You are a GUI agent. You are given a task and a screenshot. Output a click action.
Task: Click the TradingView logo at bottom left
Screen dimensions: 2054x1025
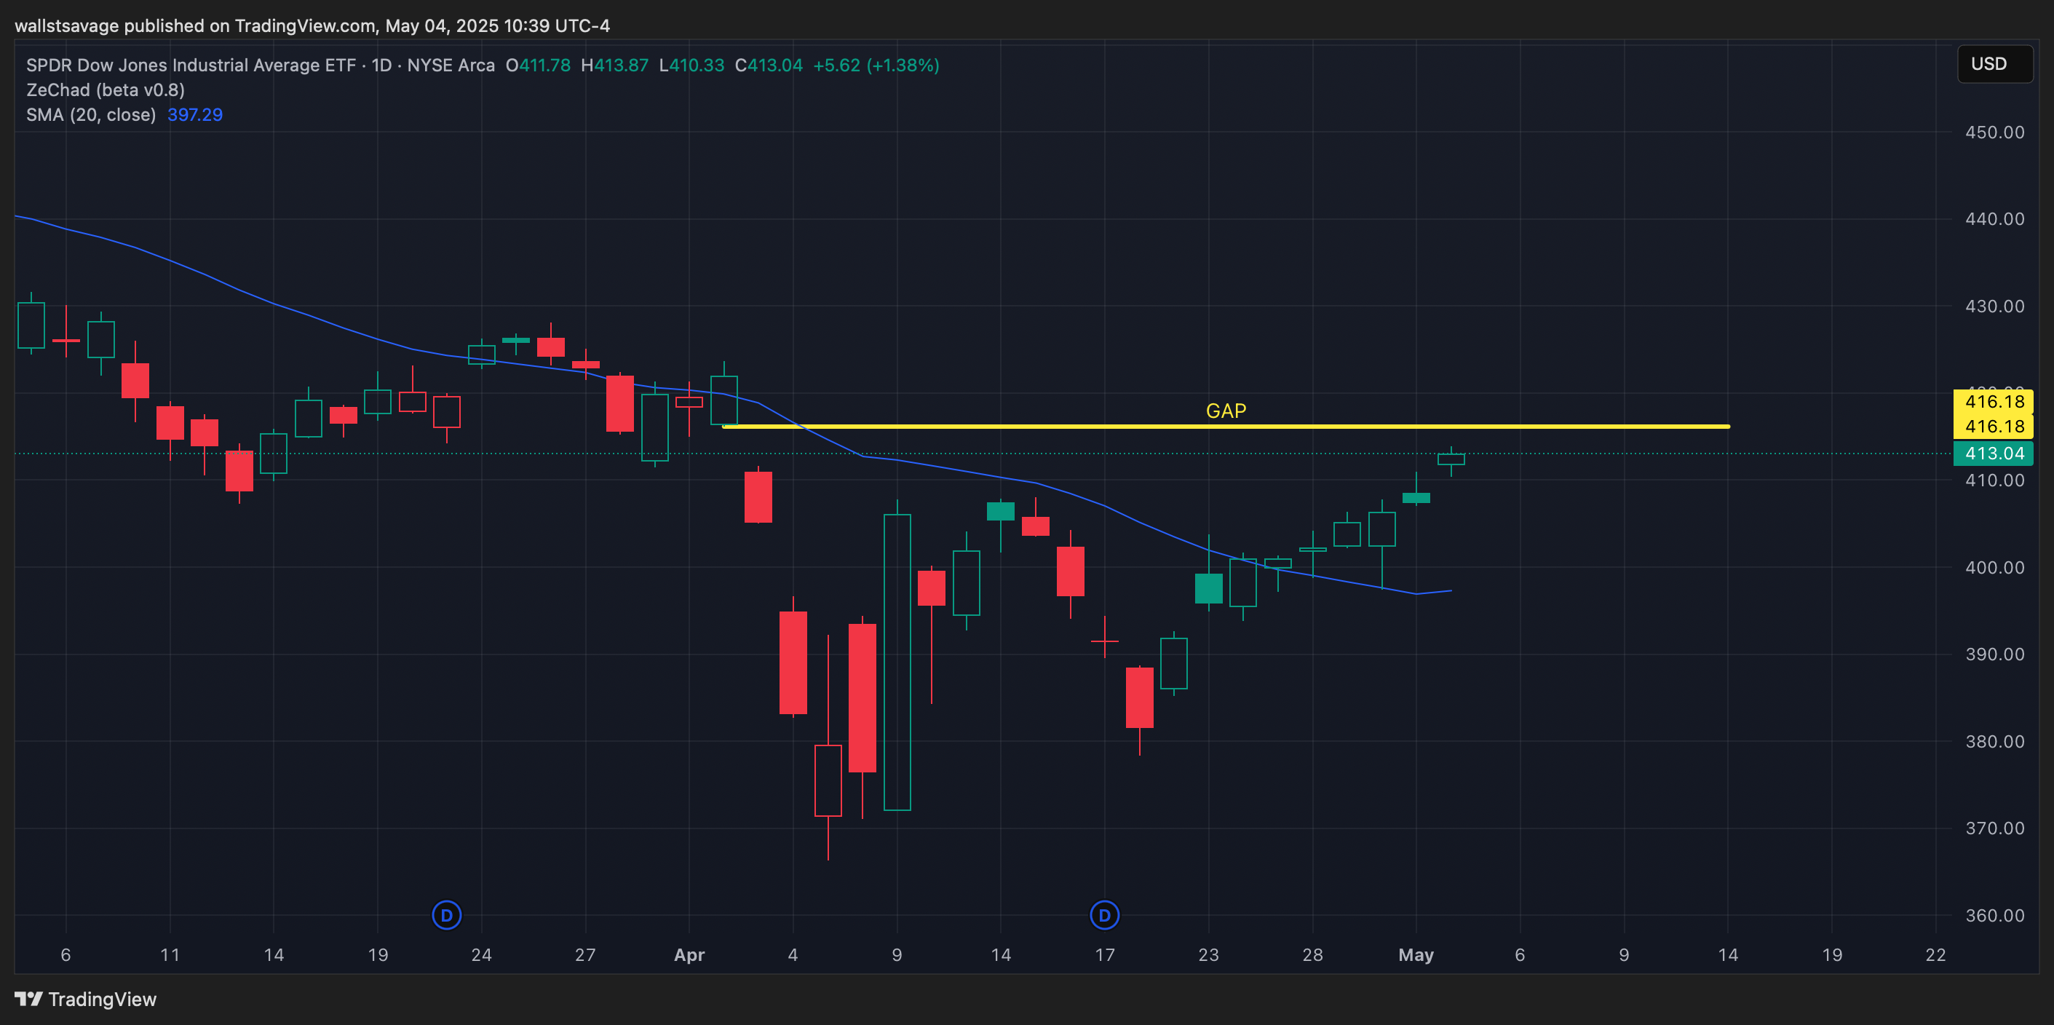[x=86, y=999]
